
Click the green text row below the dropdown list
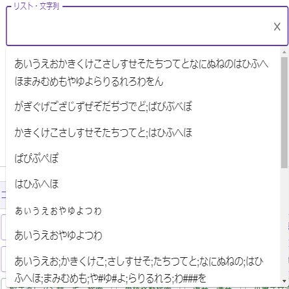[147, 288]
